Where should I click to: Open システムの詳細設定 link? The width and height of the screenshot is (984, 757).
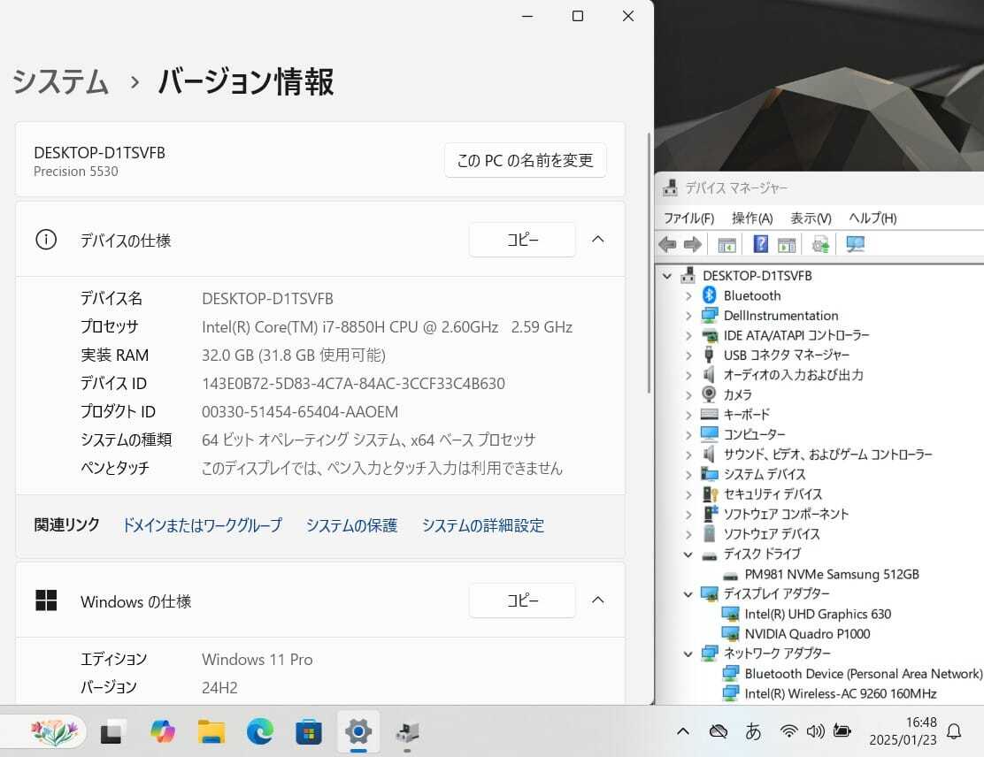[x=483, y=525]
